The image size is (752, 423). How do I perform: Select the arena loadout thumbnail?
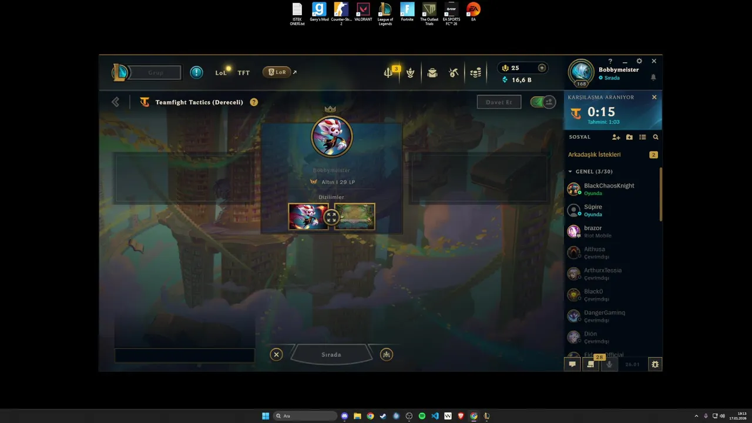[x=355, y=217]
